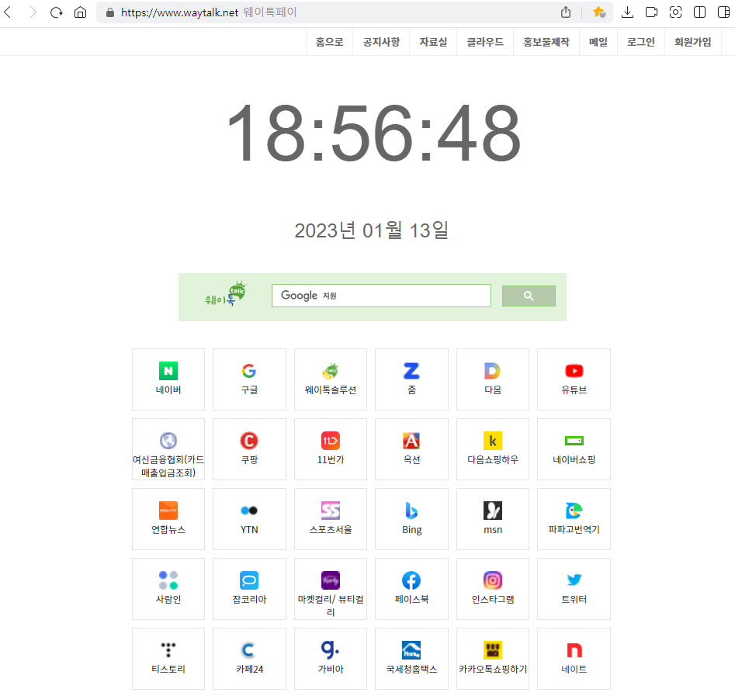
Task: Click the browser home button
Action: point(81,12)
